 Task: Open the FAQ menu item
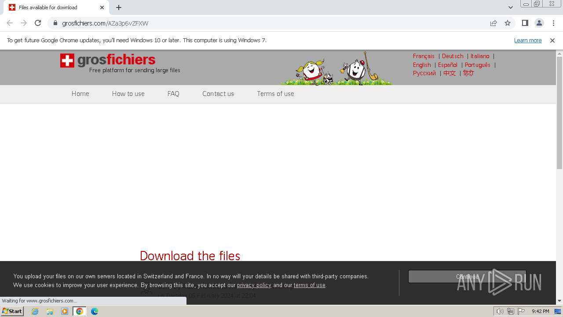click(173, 94)
